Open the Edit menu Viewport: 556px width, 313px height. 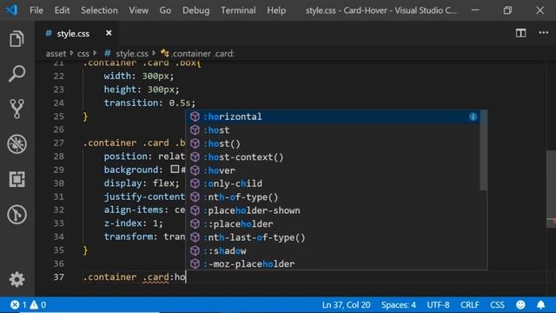pyautogui.click(x=62, y=10)
